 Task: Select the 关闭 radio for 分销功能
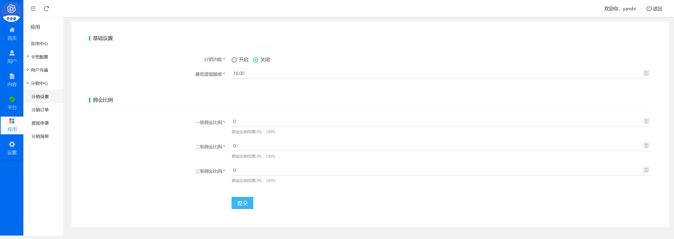[x=256, y=60]
